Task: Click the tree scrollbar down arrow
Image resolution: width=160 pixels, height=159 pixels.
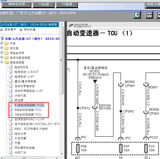Action: tap(62, 154)
